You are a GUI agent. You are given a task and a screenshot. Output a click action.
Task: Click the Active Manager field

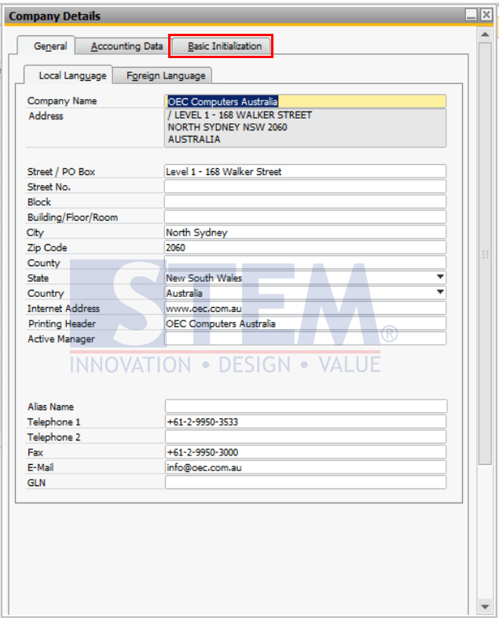(x=306, y=338)
